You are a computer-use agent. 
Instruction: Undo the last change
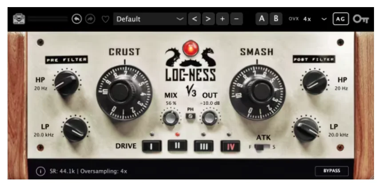click(x=76, y=19)
